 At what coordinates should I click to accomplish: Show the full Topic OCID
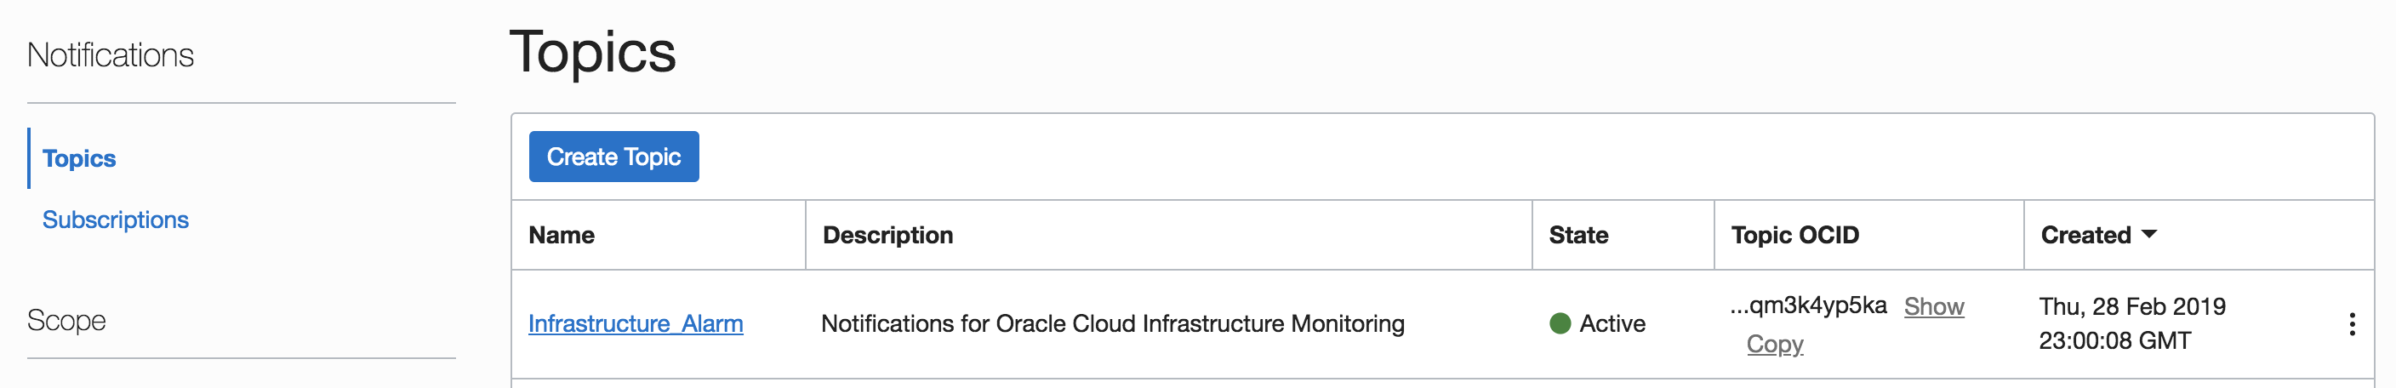click(x=1933, y=306)
